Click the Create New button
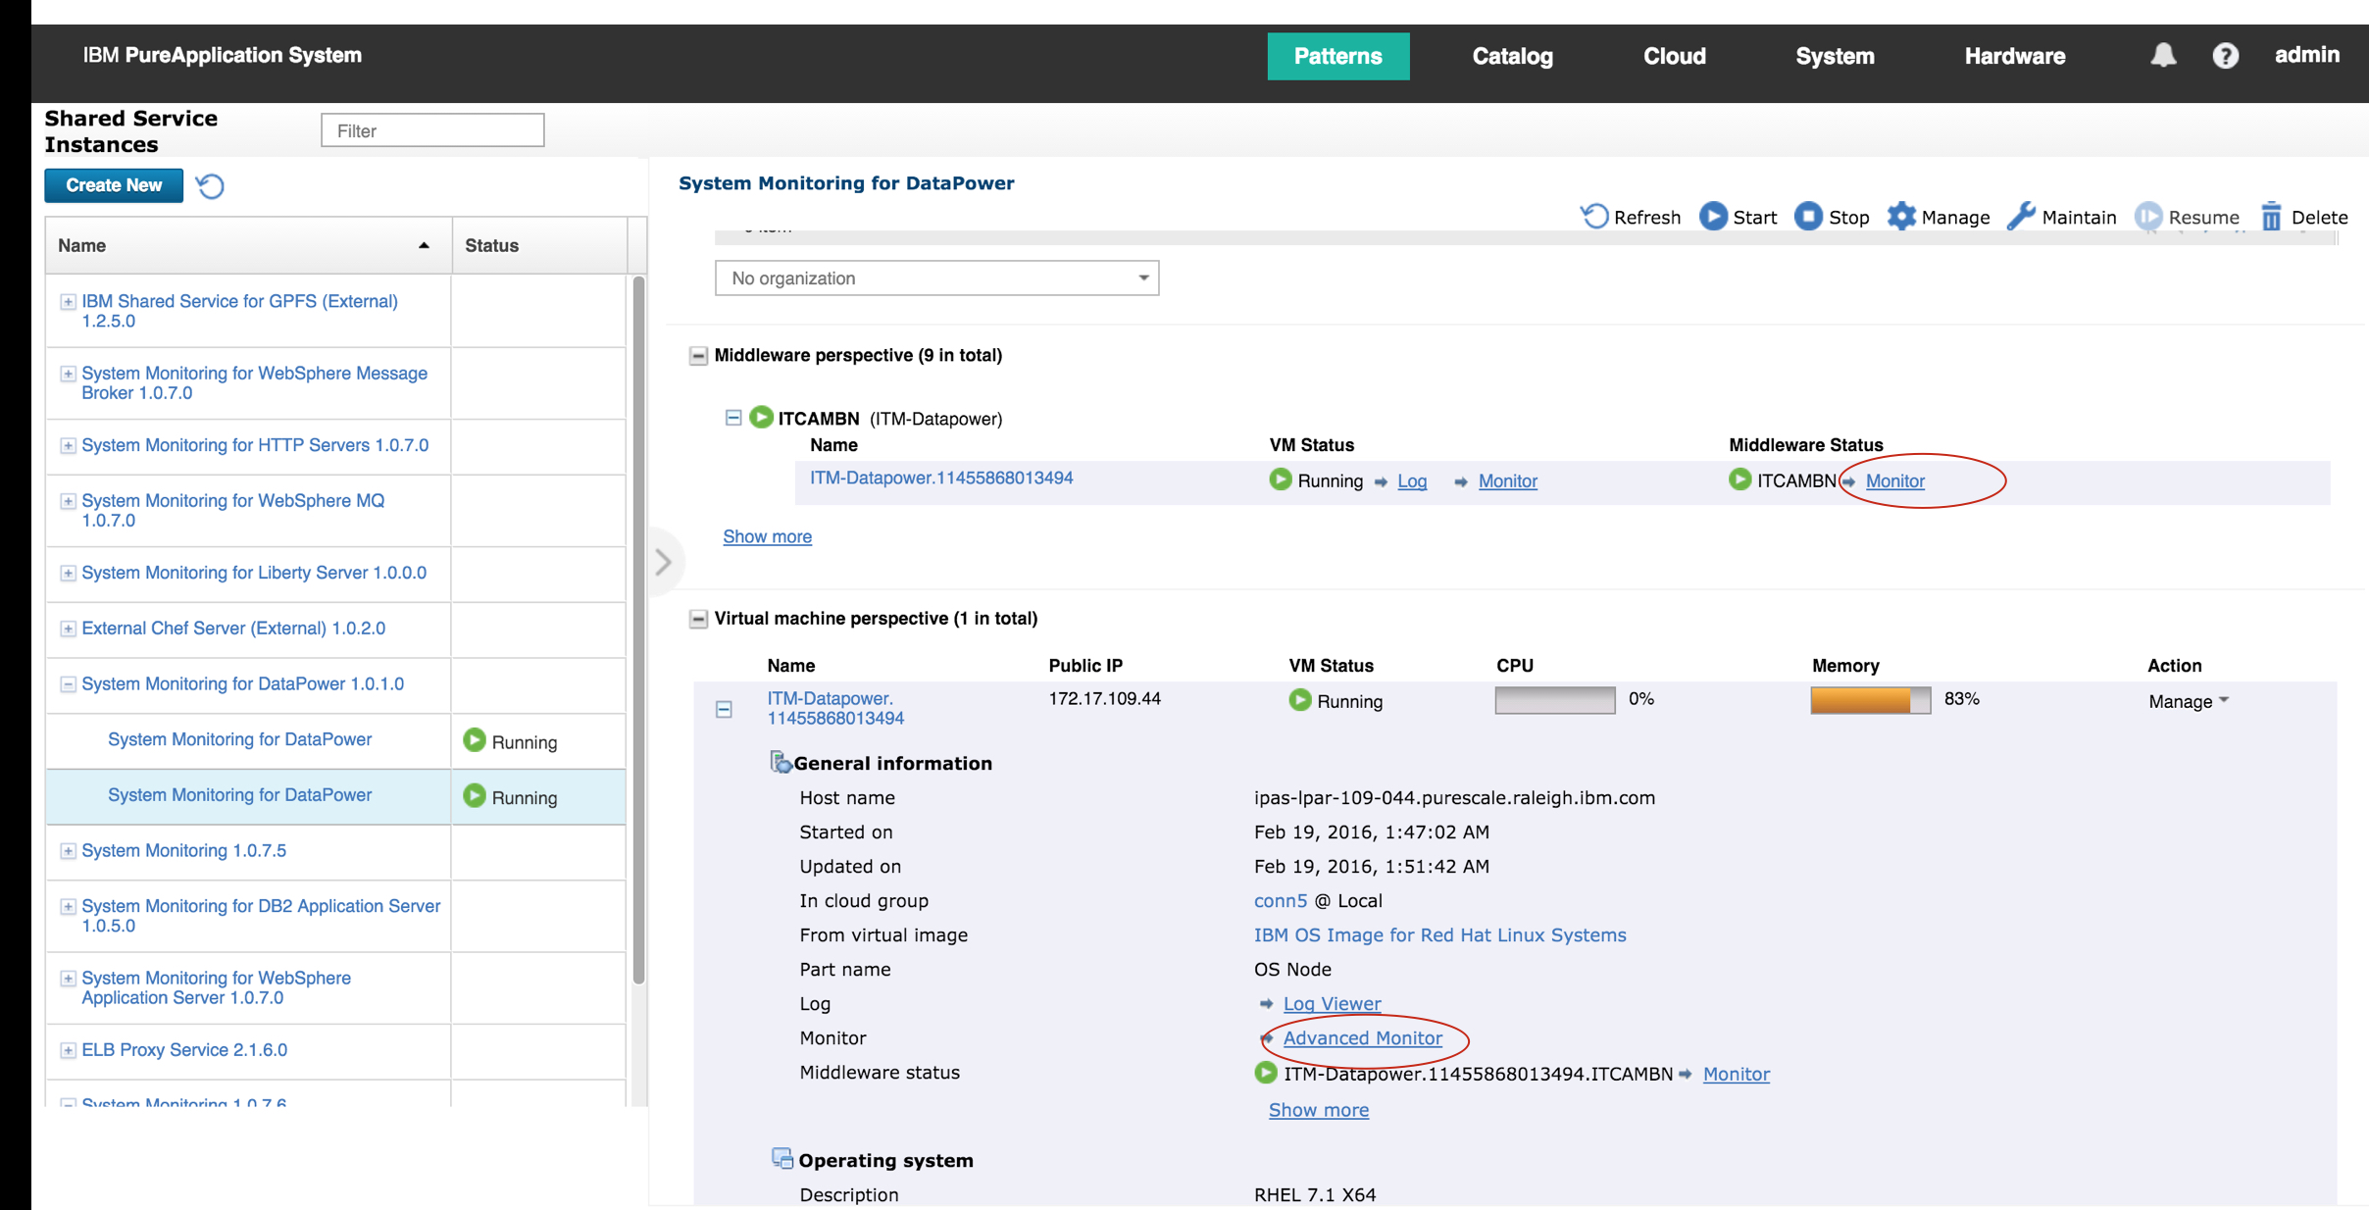This screenshot has height=1210, width=2369. coord(114,185)
